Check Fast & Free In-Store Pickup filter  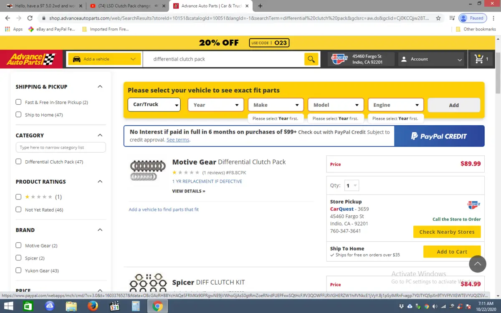point(18,102)
